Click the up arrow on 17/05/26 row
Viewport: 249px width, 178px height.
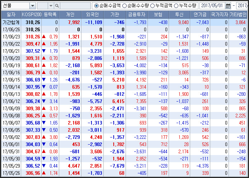point(44,173)
